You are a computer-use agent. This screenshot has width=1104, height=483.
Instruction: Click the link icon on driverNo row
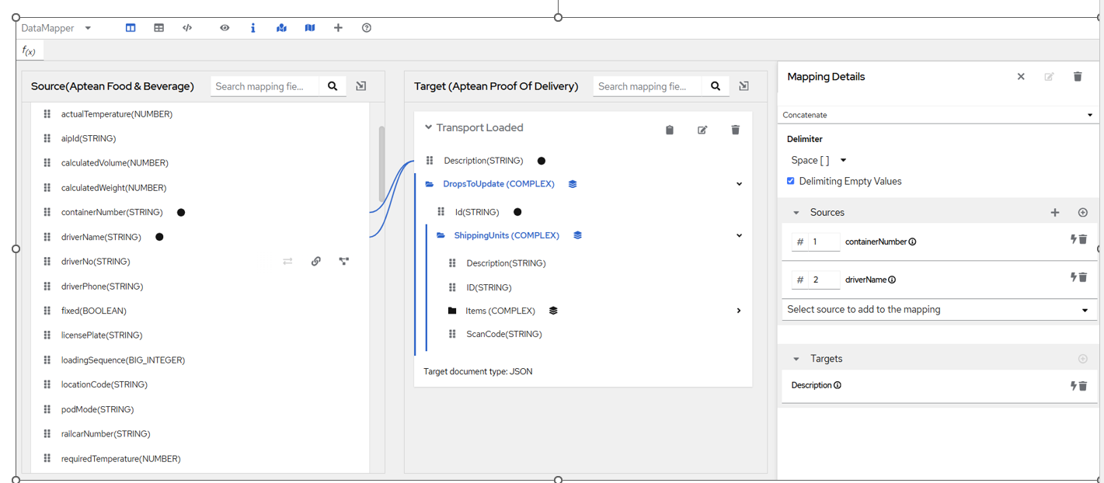[x=316, y=262]
